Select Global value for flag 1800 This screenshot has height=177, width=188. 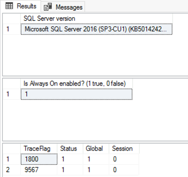[x=96, y=159]
